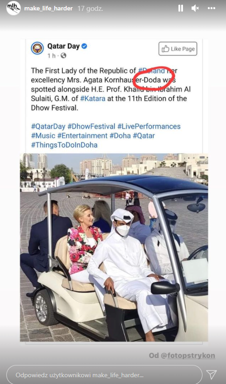226x384 pixels.
Task: Pause the story playback
Action: tap(181, 8)
